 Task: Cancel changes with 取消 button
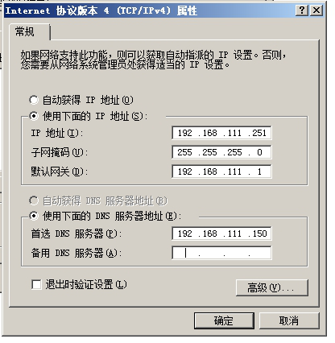click(289, 320)
